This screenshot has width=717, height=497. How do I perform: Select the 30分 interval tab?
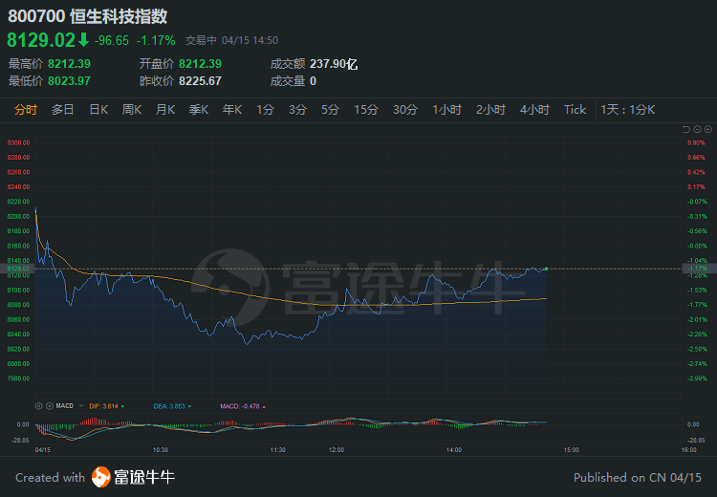click(x=405, y=110)
